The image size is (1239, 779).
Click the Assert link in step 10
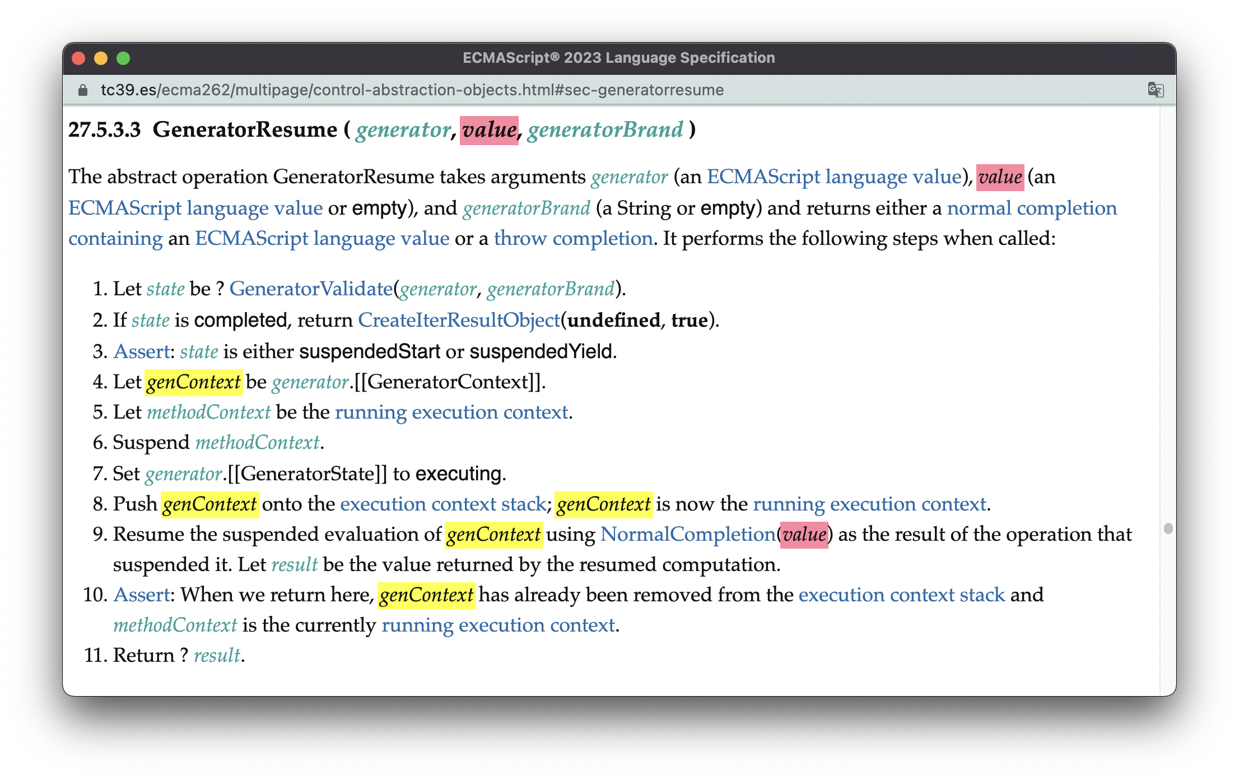[x=142, y=595]
